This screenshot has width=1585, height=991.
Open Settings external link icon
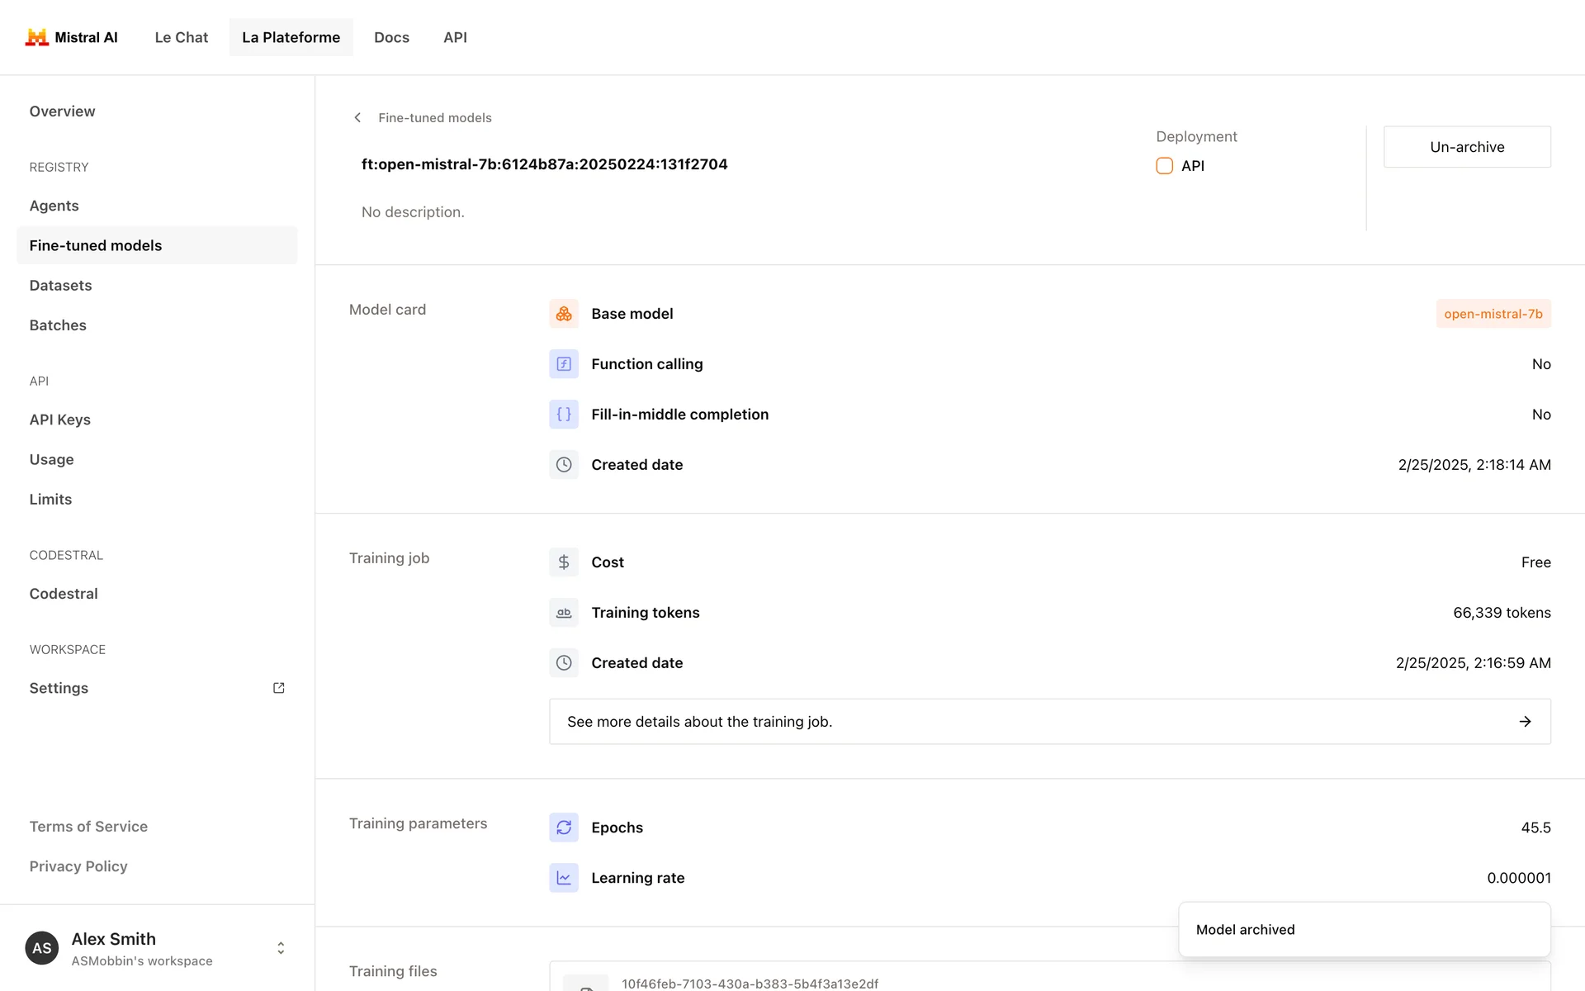tap(279, 688)
